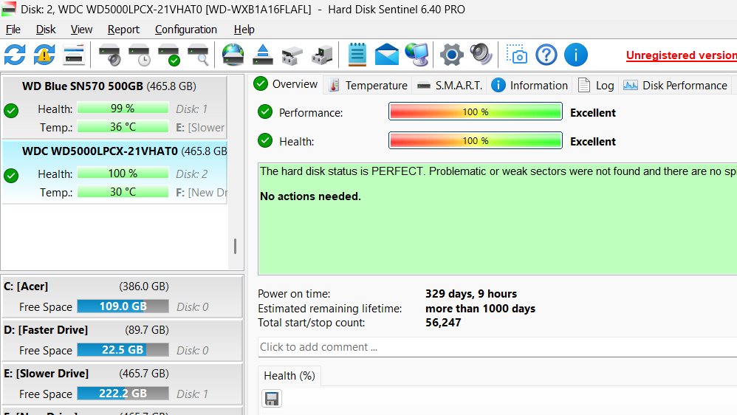Click the 'Excellent' label beside Performance

click(593, 113)
